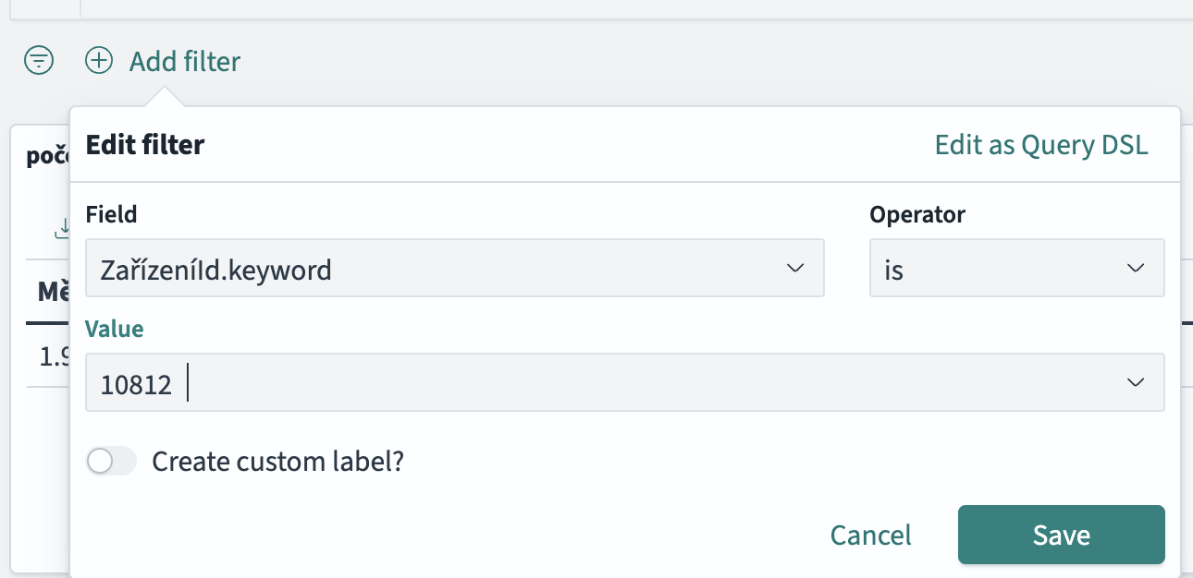Click the ZařízeníId.keyword field selection text

pyautogui.click(x=215, y=270)
